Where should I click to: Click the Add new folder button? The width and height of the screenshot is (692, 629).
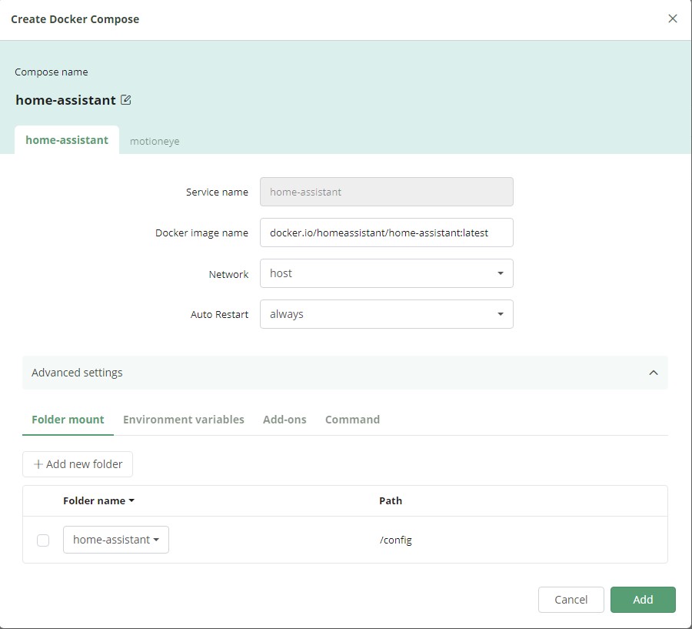click(78, 464)
